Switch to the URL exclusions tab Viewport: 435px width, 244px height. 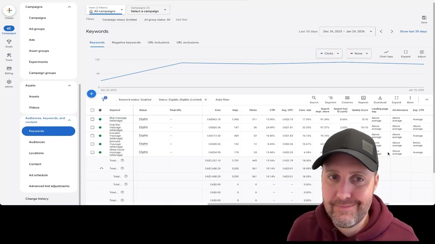pos(188,42)
